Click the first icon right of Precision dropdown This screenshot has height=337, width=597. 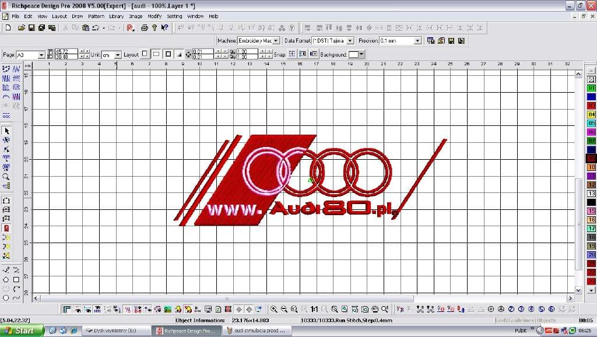431,41
